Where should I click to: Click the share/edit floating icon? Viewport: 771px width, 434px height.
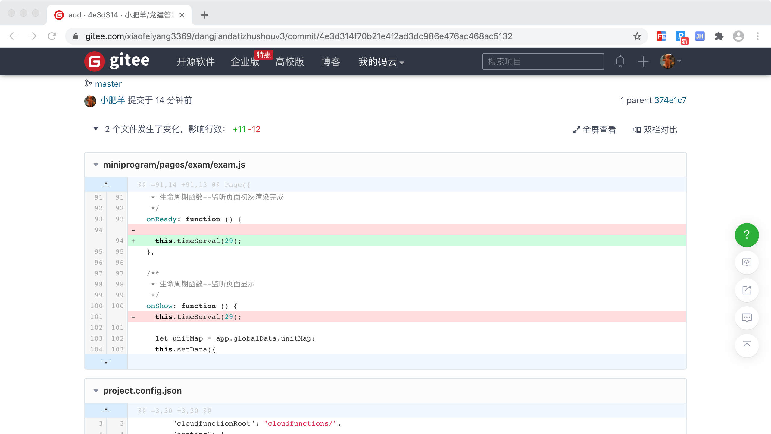[x=747, y=290]
